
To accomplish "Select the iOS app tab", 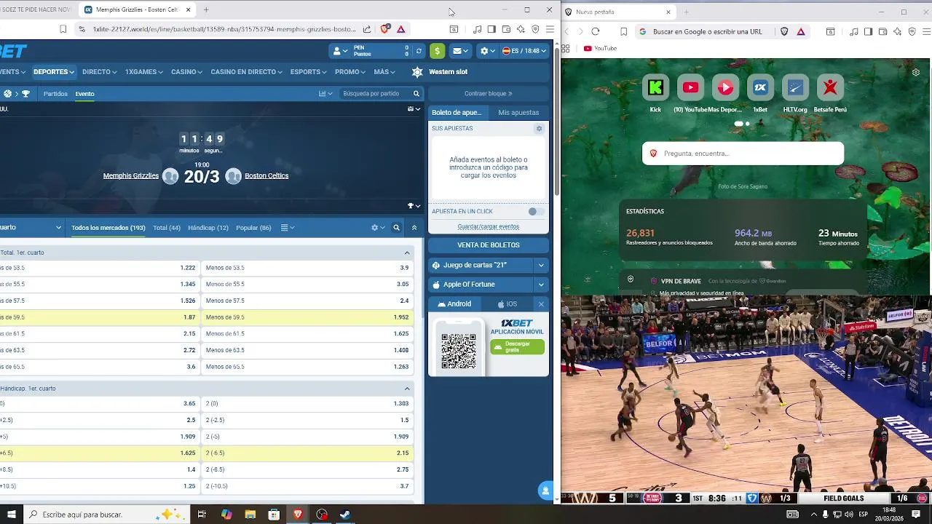I will tap(508, 304).
